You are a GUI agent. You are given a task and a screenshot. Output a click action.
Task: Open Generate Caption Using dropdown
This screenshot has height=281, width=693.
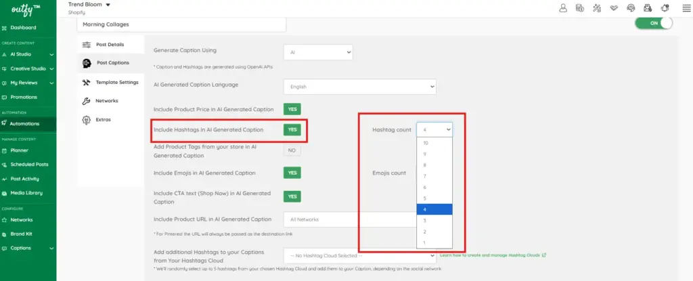point(318,52)
